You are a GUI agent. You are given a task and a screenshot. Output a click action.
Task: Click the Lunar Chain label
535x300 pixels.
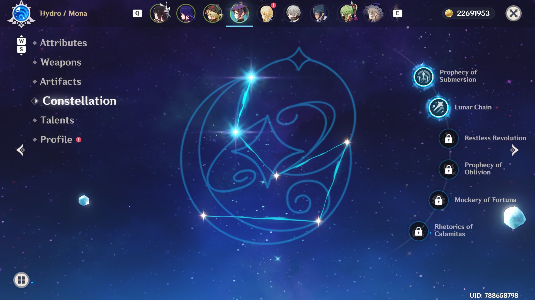click(x=473, y=107)
